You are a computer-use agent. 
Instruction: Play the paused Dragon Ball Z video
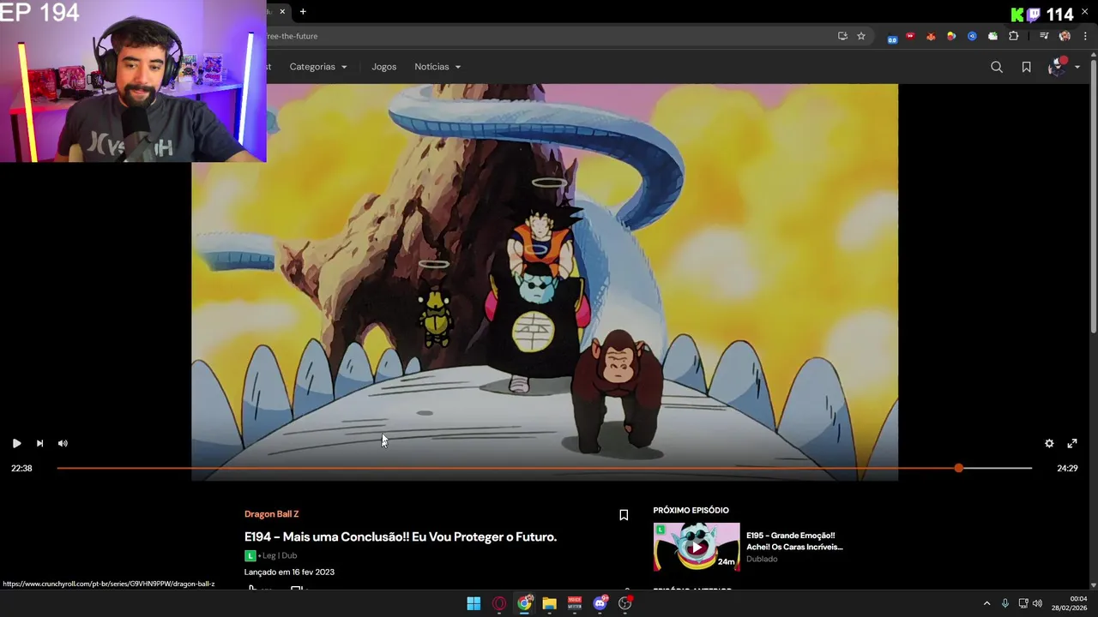[16, 443]
